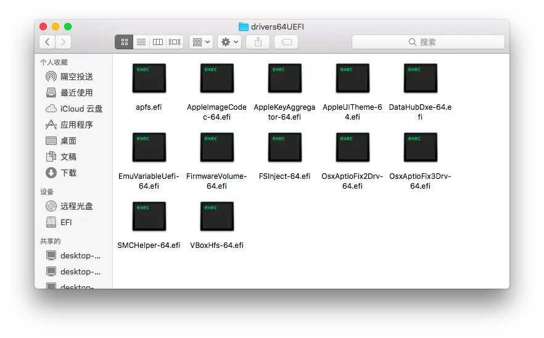Select the DataHubDxe-64.efi file icon
544x338 pixels.
pyautogui.click(x=421, y=78)
